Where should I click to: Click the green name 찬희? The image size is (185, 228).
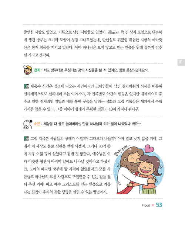pos(37,70)
